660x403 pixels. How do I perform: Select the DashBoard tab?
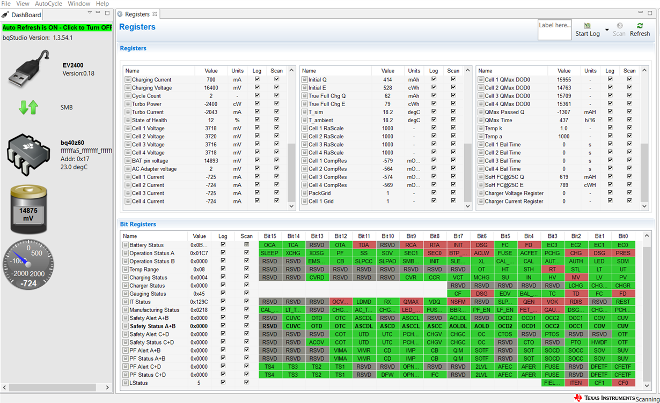(x=22, y=14)
